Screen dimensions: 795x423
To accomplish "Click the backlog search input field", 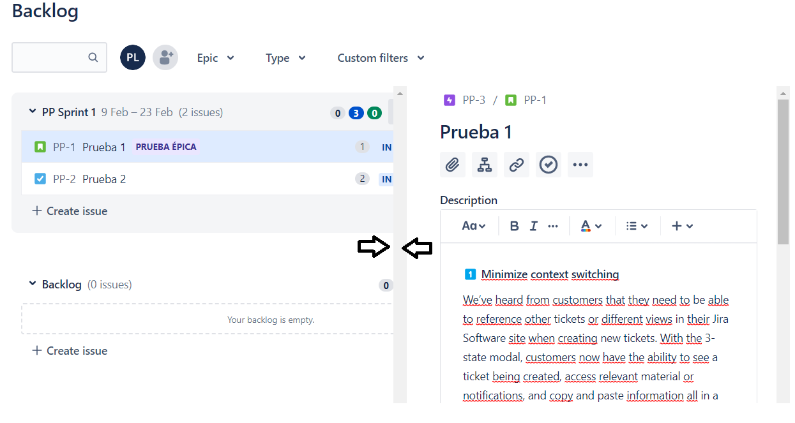I will tap(50, 57).
